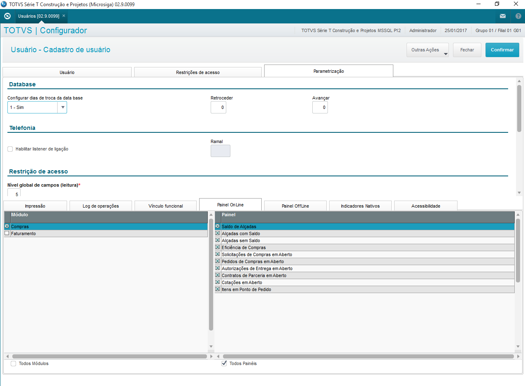This screenshot has height=386, width=525.
Task: Click the Avançar input field
Action: coord(320,107)
